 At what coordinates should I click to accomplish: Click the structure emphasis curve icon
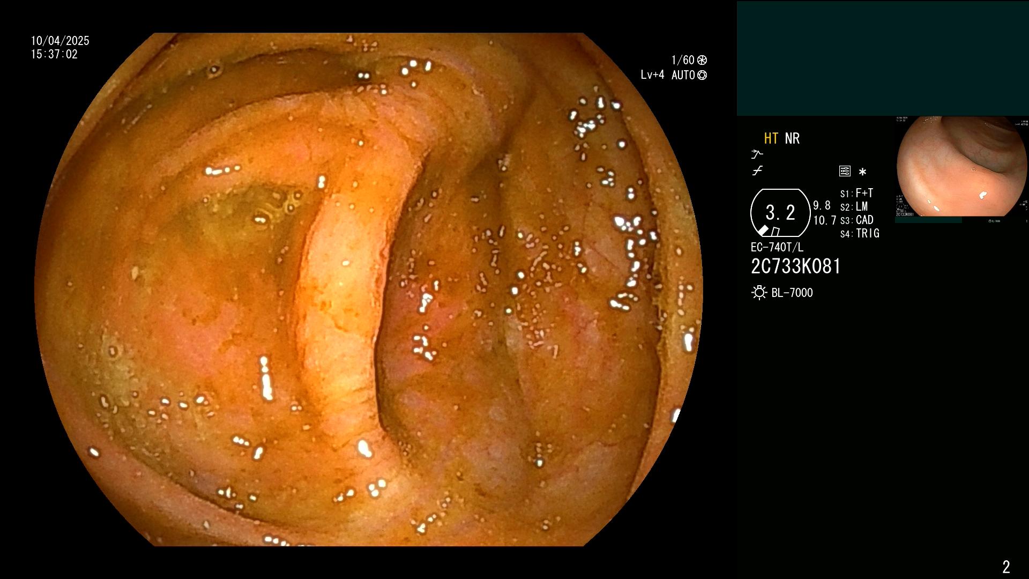tap(757, 154)
